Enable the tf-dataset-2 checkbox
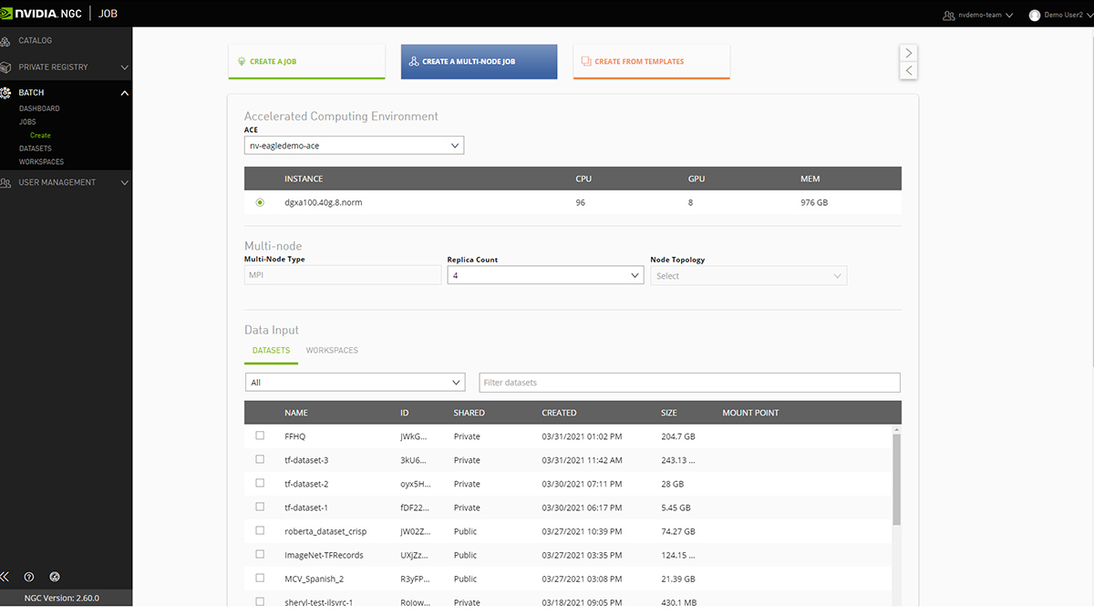Viewport: 1094px width, 615px height. coord(260,484)
